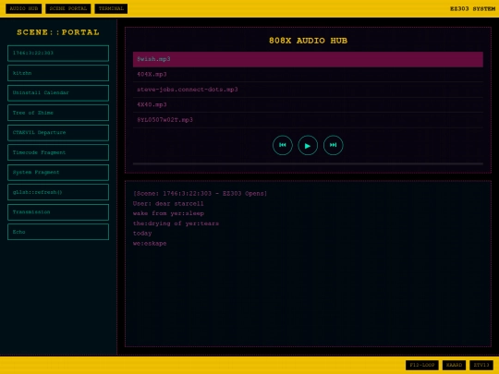The height and width of the screenshot is (374, 499).
Task: Open the 1746:3:22:303 scene
Action: coord(58,54)
